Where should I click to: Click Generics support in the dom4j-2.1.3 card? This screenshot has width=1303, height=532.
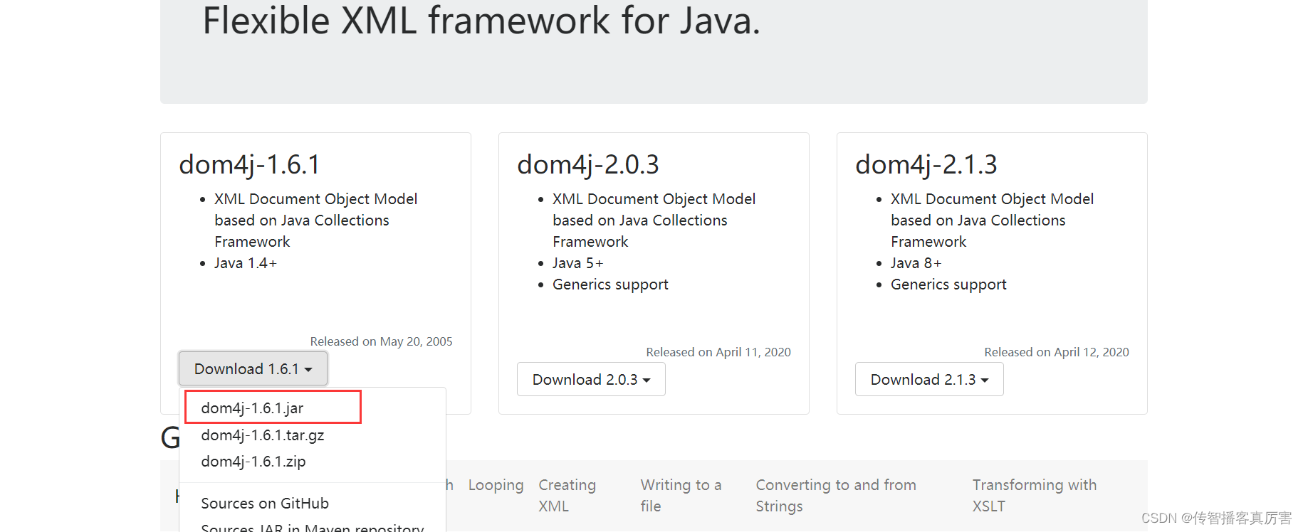pos(948,284)
